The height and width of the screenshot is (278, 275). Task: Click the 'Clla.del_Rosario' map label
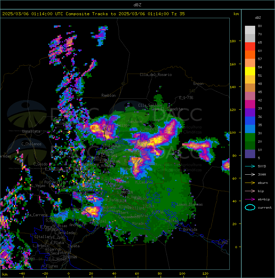coord(156,75)
